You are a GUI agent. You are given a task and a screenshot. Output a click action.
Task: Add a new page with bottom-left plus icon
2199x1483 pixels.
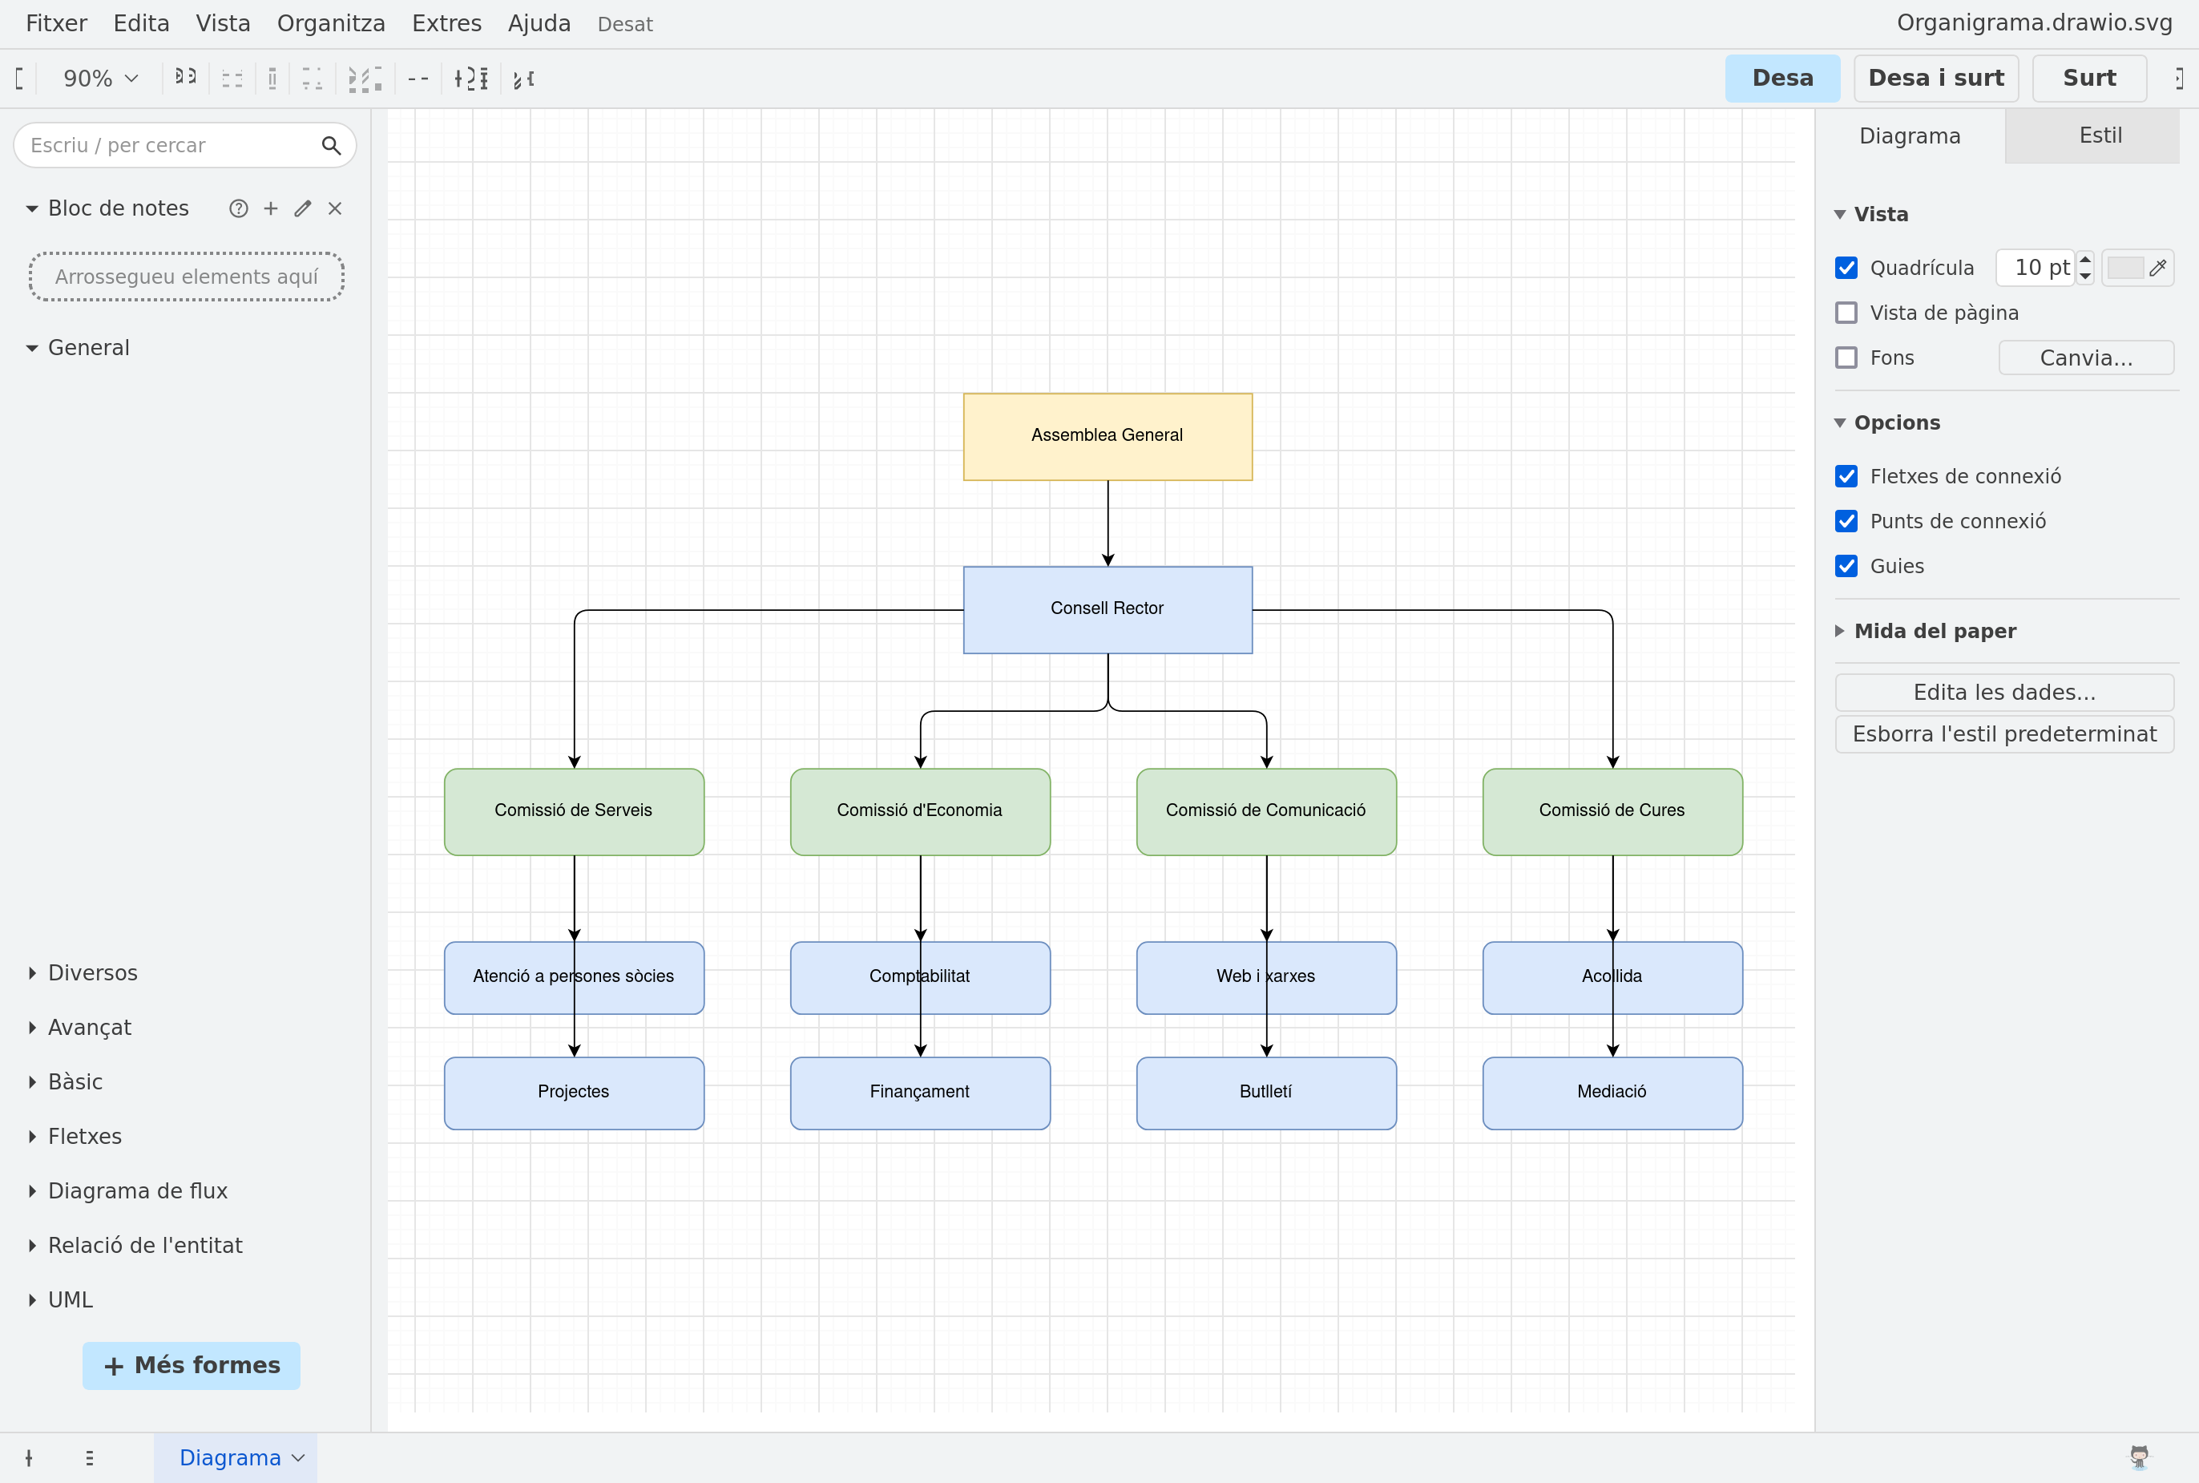[x=30, y=1457]
